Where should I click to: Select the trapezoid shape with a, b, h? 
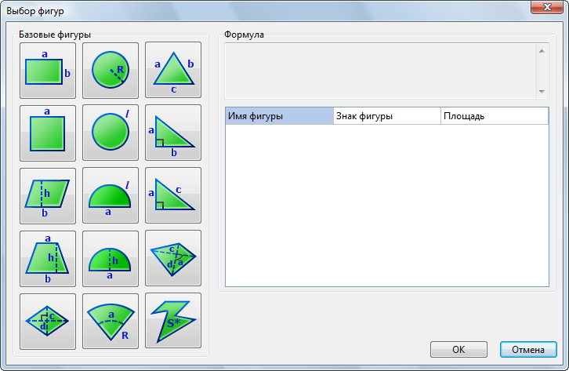[48, 259]
